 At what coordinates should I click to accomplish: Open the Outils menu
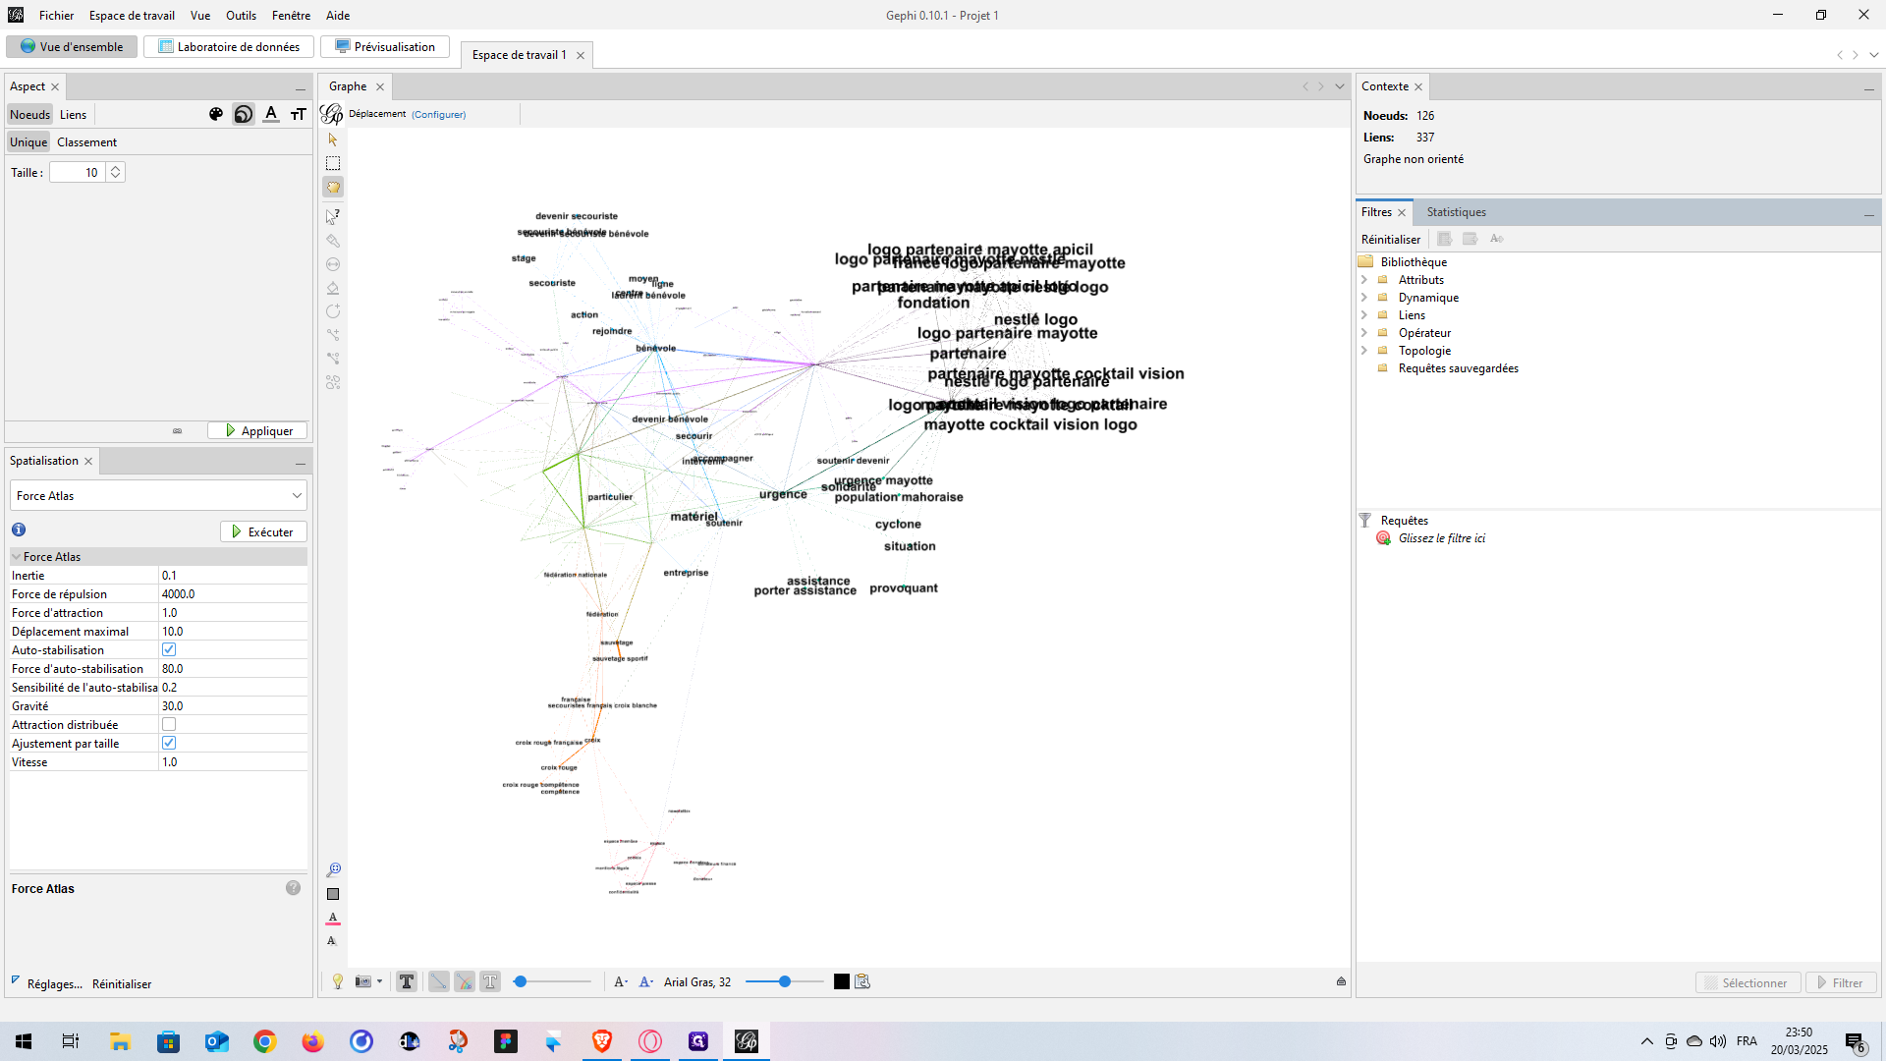click(241, 15)
